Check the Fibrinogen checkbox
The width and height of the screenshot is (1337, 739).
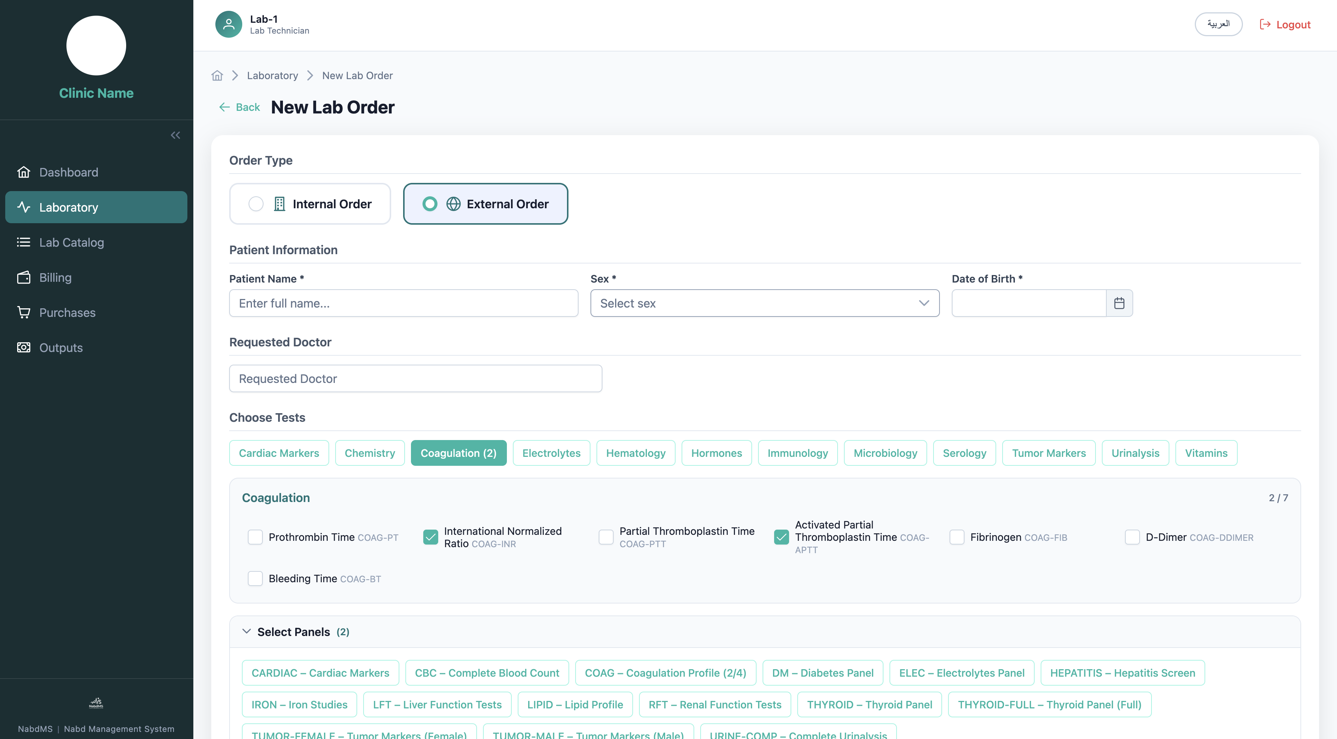(957, 537)
